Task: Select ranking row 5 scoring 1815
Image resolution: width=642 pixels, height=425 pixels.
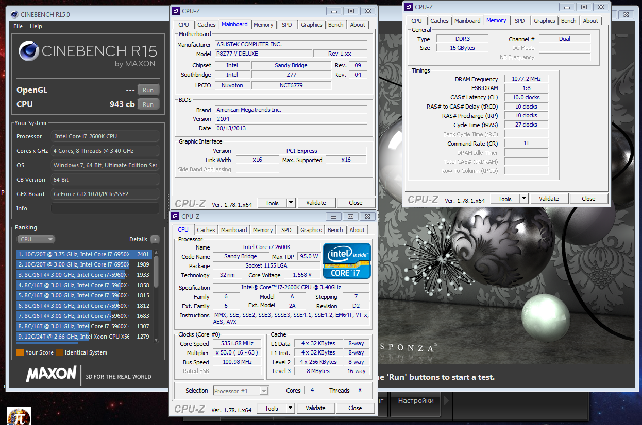Action: 85,295
